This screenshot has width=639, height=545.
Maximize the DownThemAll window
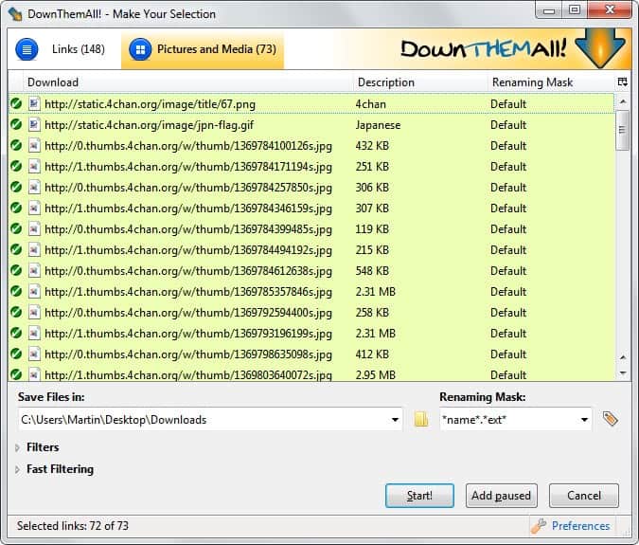coord(575,9)
